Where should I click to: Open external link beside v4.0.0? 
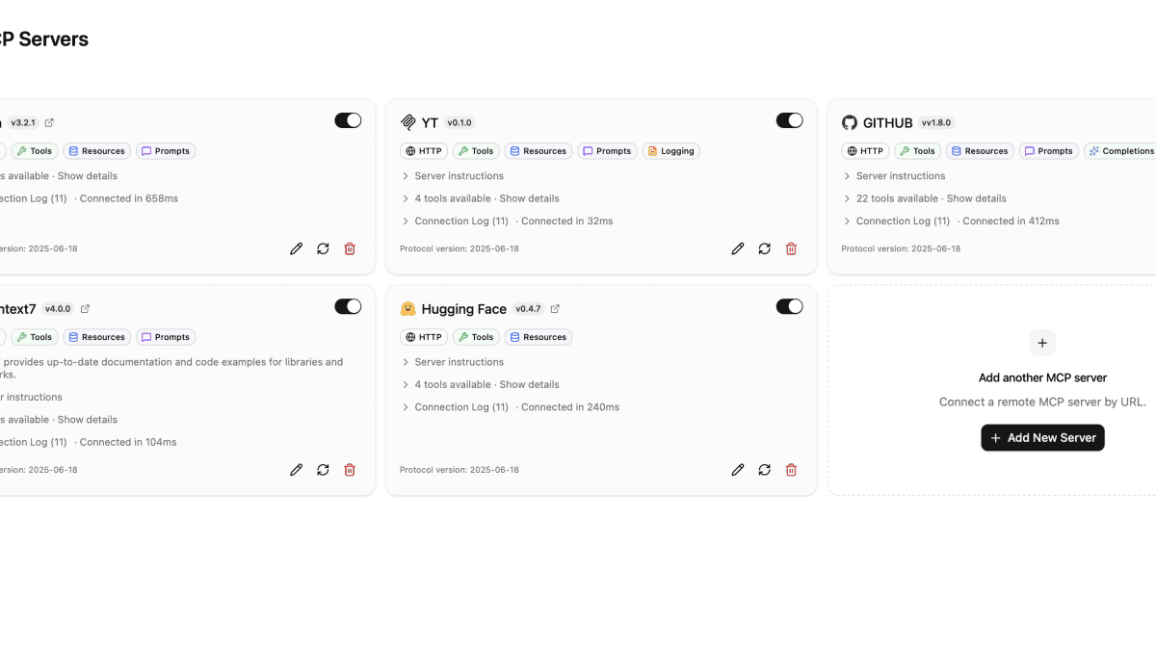(85, 309)
